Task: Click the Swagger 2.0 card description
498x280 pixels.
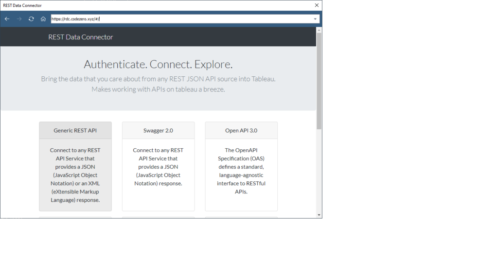Action: tap(158, 167)
